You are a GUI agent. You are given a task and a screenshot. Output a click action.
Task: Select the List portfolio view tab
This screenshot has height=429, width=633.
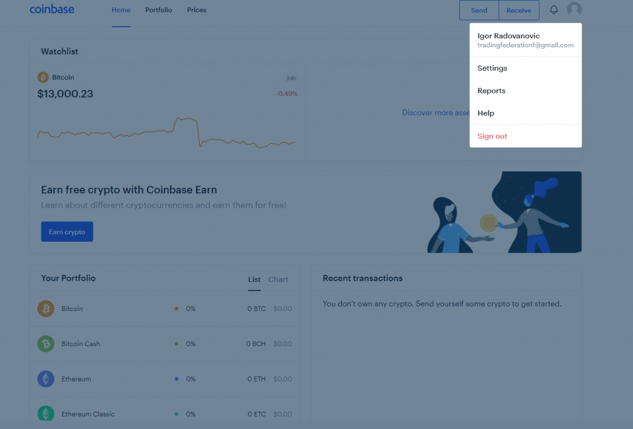tap(254, 279)
